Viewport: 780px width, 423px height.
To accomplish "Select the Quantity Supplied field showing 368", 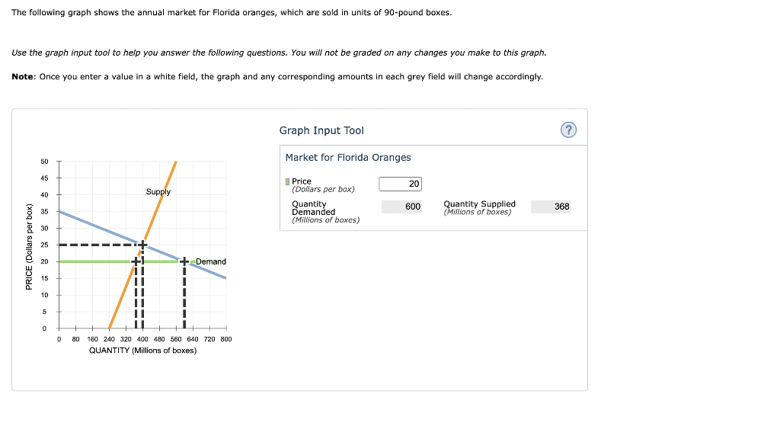I will [x=551, y=207].
